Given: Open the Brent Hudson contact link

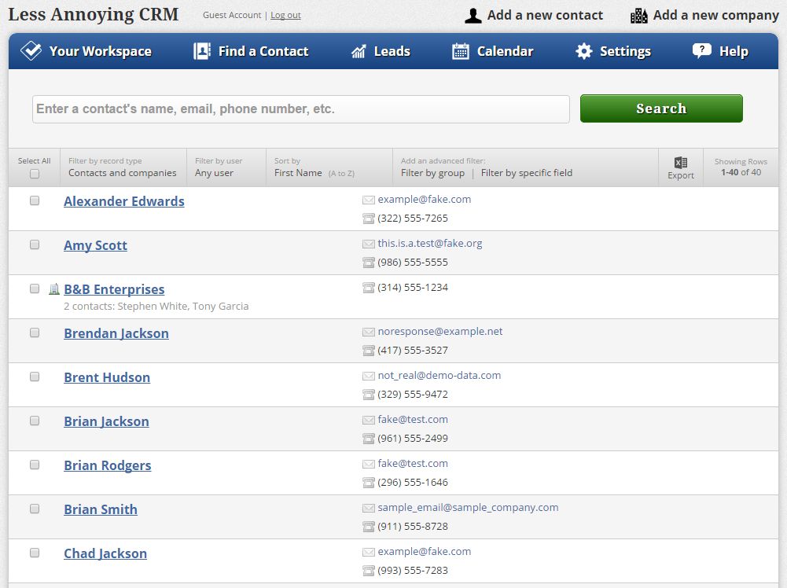Looking at the screenshot, I should [x=107, y=377].
